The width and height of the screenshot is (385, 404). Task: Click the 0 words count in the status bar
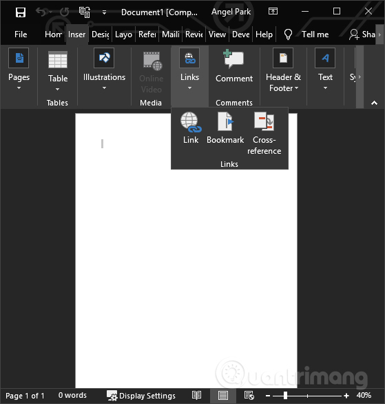click(x=72, y=395)
